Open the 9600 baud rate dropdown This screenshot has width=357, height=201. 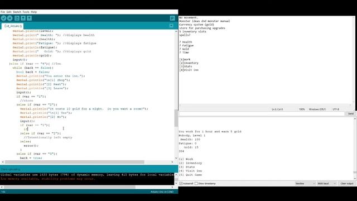[x=326, y=184]
